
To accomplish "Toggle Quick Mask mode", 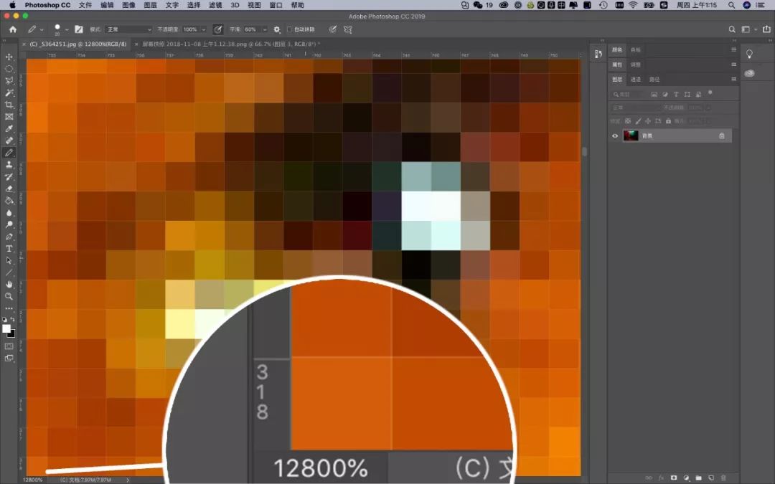I will pyautogui.click(x=9, y=346).
